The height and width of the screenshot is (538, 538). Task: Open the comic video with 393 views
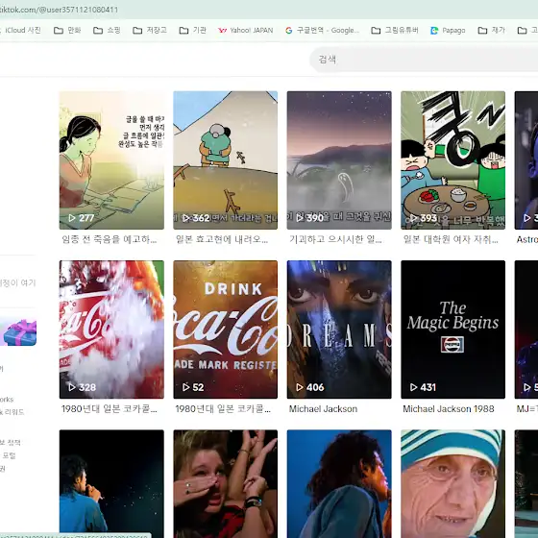[x=452, y=159]
